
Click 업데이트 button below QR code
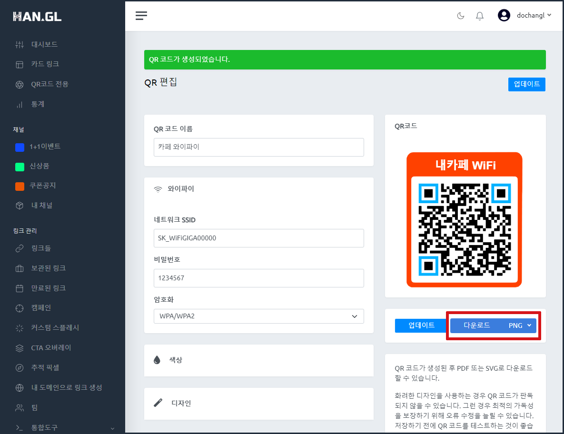point(421,325)
